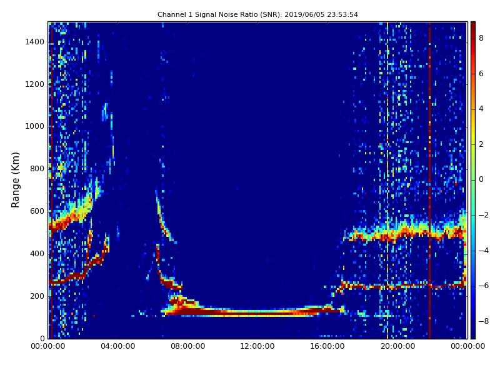Click the 1000 range tick label

pyautogui.click(x=35, y=127)
